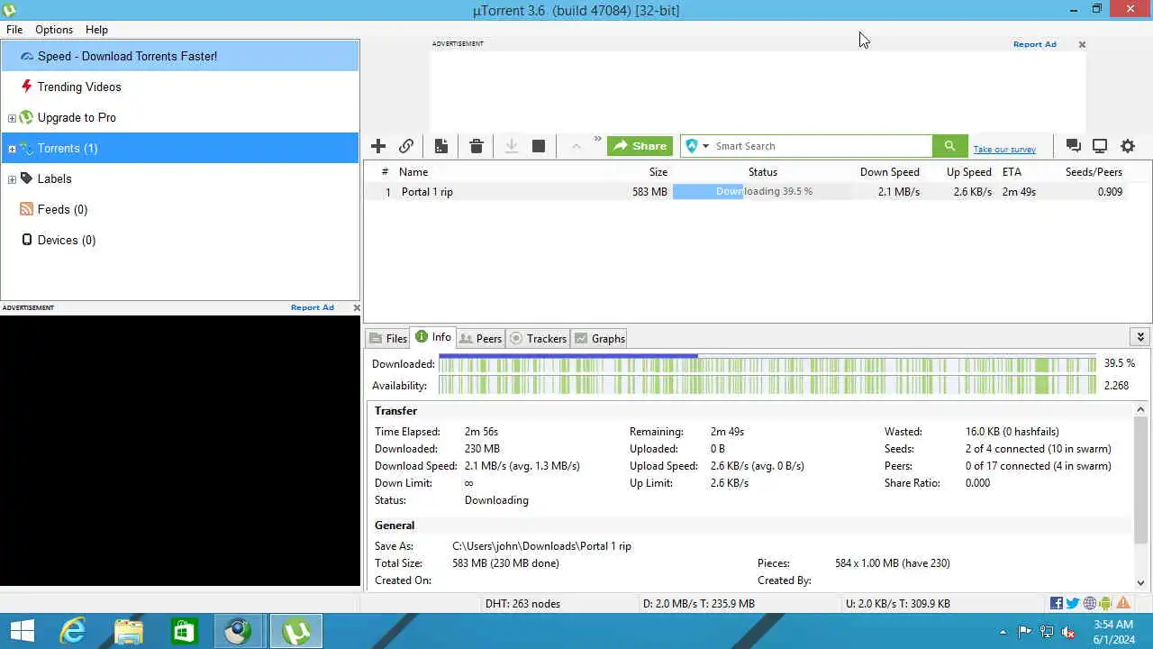
Task: Click the Info pane scroll-down arrow
Action: pos(1141,583)
